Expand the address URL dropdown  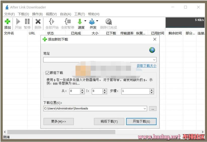(154, 60)
